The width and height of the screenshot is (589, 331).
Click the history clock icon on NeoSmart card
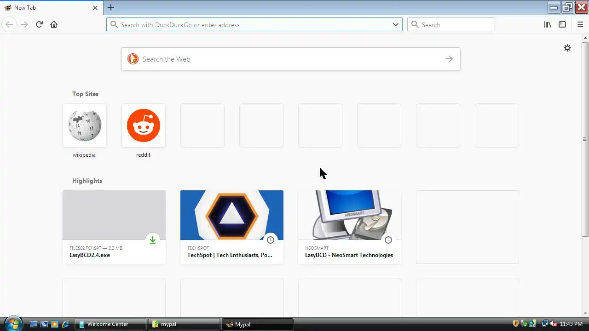388,240
